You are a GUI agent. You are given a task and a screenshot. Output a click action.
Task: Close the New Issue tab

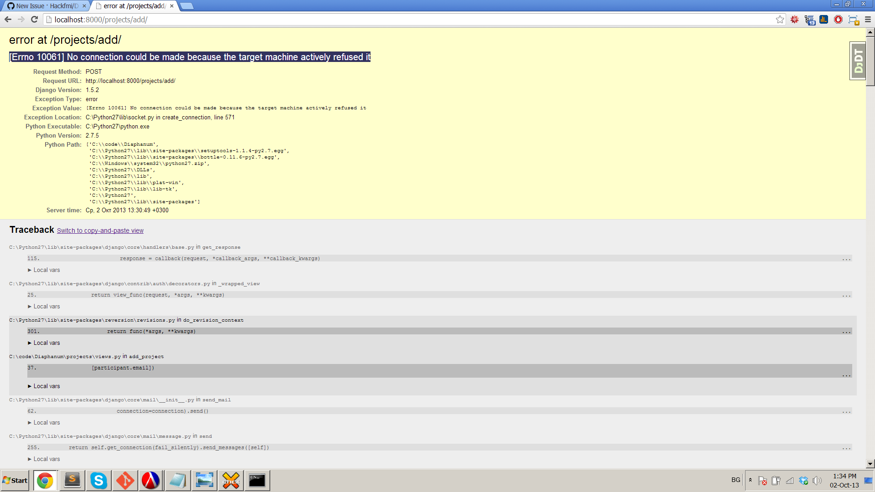click(x=84, y=6)
